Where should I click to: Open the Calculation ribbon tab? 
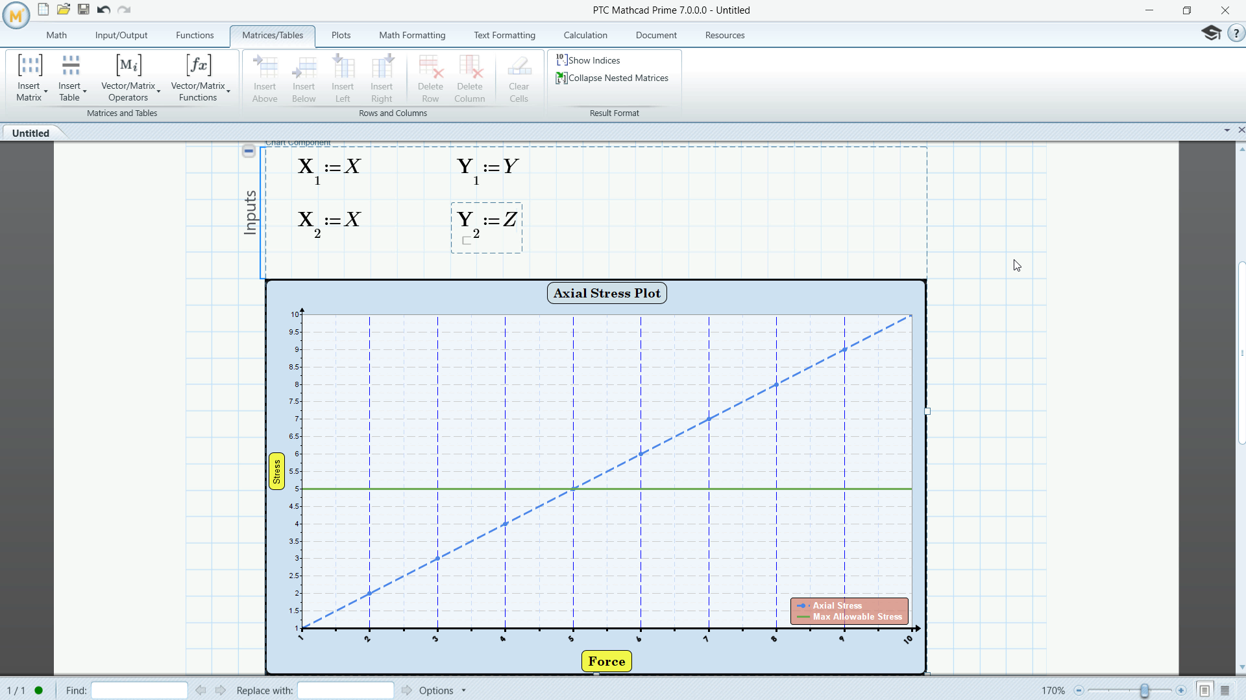click(585, 35)
